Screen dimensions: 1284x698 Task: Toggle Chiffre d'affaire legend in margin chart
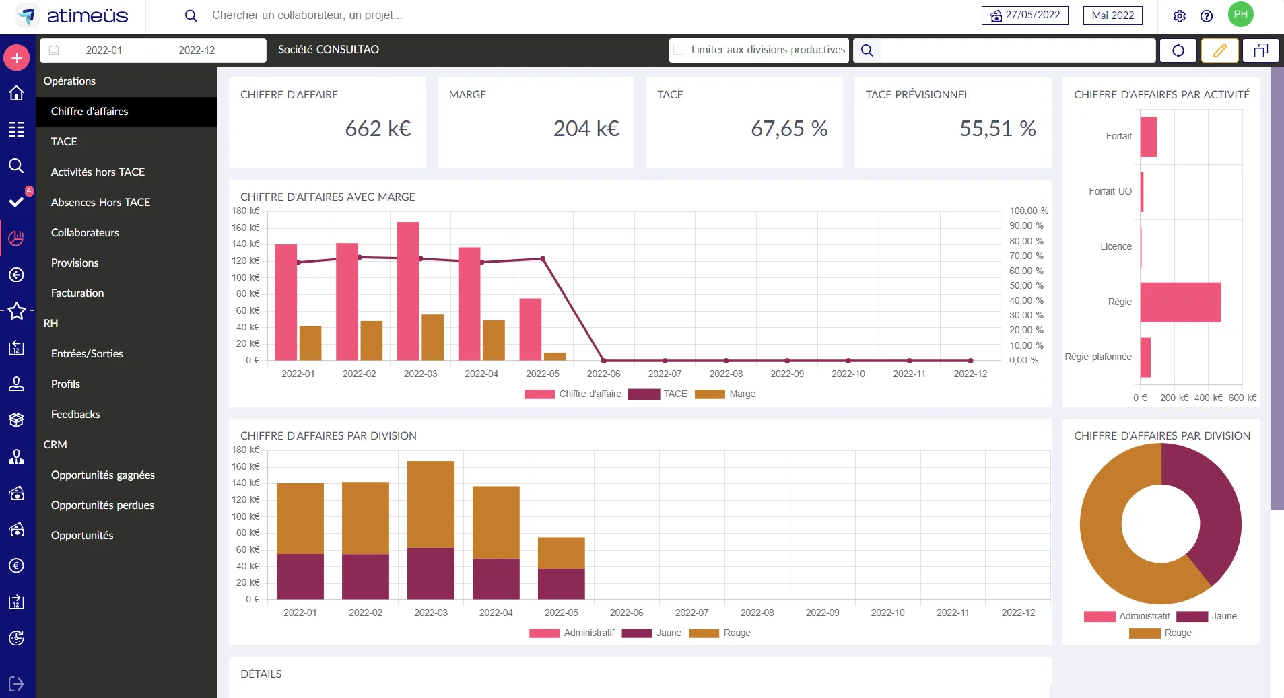pos(573,394)
